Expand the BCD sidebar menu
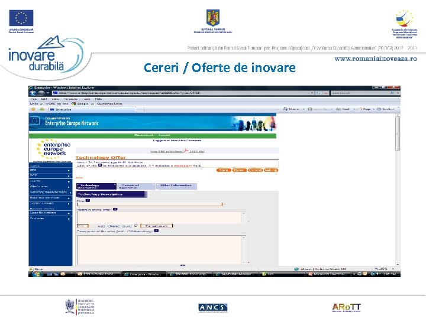 (x=50, y=175)
